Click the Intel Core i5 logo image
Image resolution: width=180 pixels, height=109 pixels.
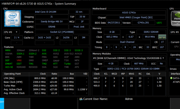coord(13,19)
